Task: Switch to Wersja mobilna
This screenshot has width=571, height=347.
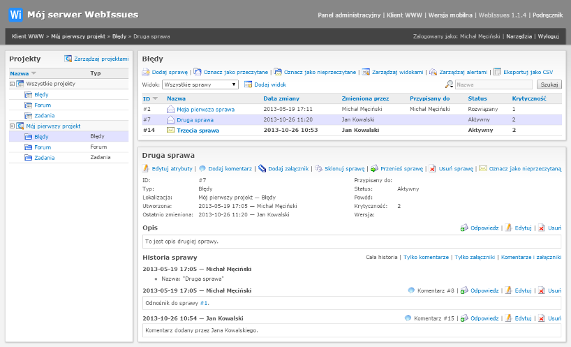Action: [x=450, y=15]
